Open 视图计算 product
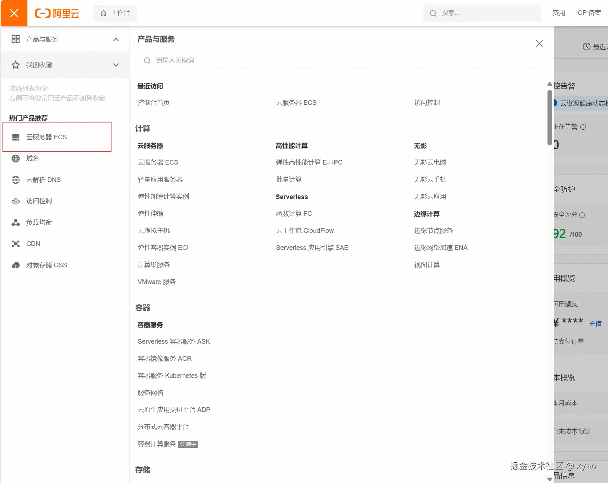The image size is (608, 483). point(427,265)
